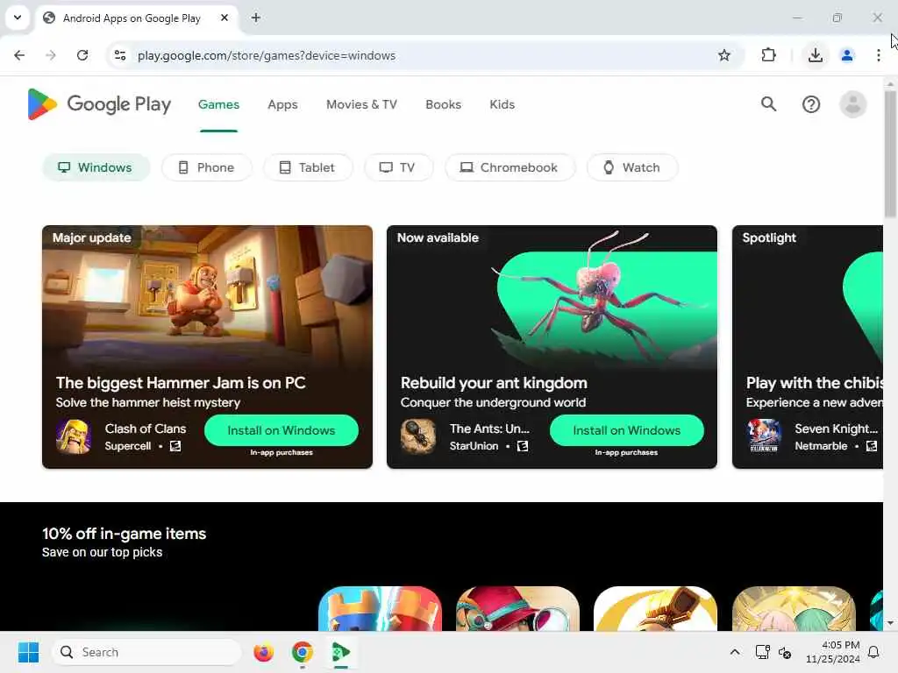This screenshot has width=898, height=673.
Task: Reload the current page
Action: pos(82,55)
